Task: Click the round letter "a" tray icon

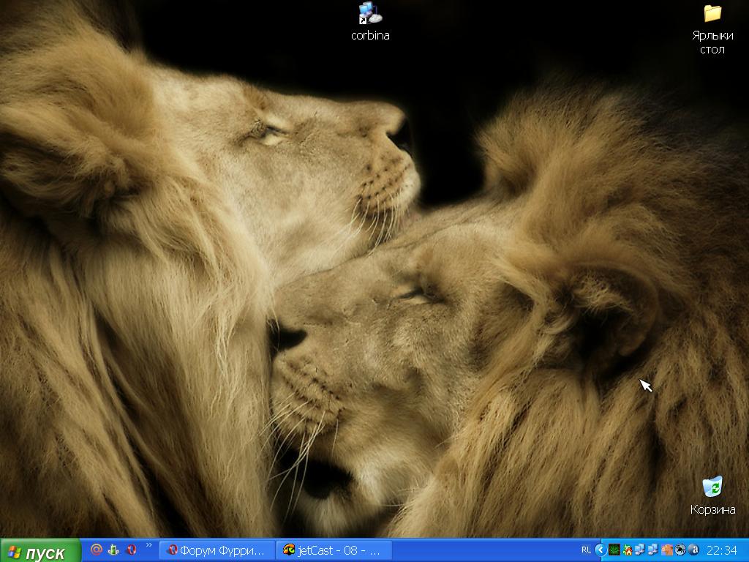Action: click(x=693, y=550)
